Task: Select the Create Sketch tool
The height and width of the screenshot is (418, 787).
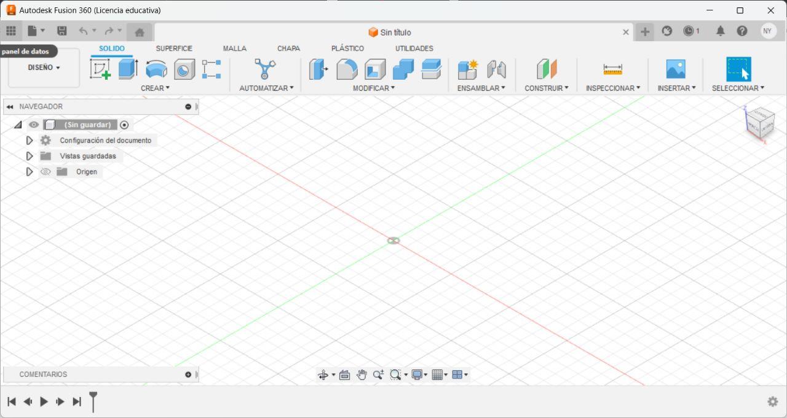Action: (100, 69)
